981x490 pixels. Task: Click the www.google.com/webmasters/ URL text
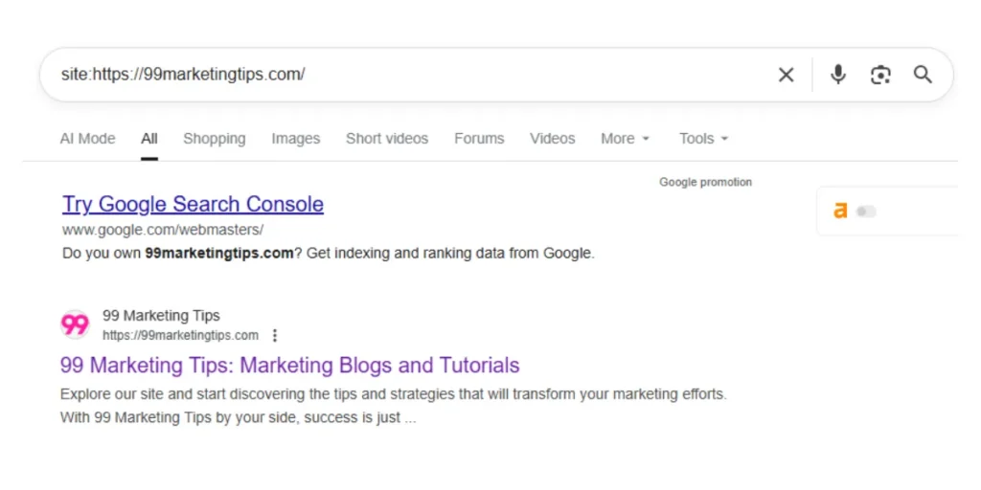click(163, 230)
